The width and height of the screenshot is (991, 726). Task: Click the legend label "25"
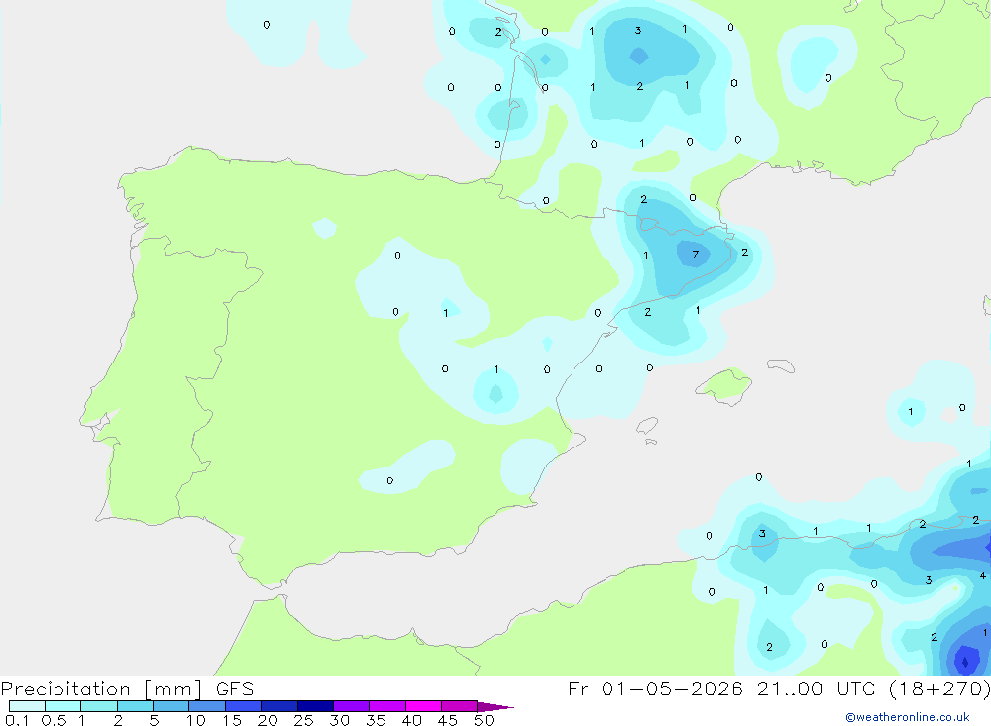(x=303, y=720)
